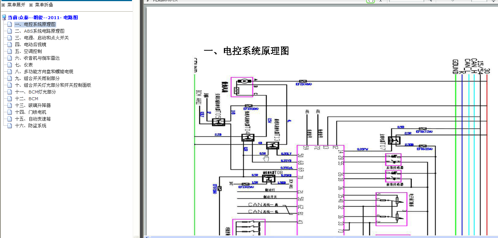The image size is (498, 238).
Task: Open page icon for 一、电控系统原理图
Action: pos(10,24)
